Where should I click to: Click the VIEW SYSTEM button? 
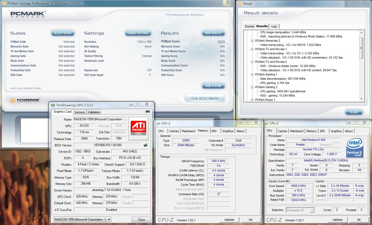tap(213, 86)
